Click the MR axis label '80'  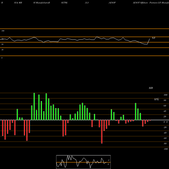(165, 100)
